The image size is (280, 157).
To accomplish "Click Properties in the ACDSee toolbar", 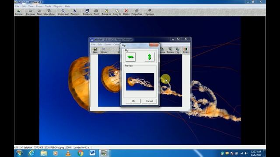I will click(x=136, y=12).
